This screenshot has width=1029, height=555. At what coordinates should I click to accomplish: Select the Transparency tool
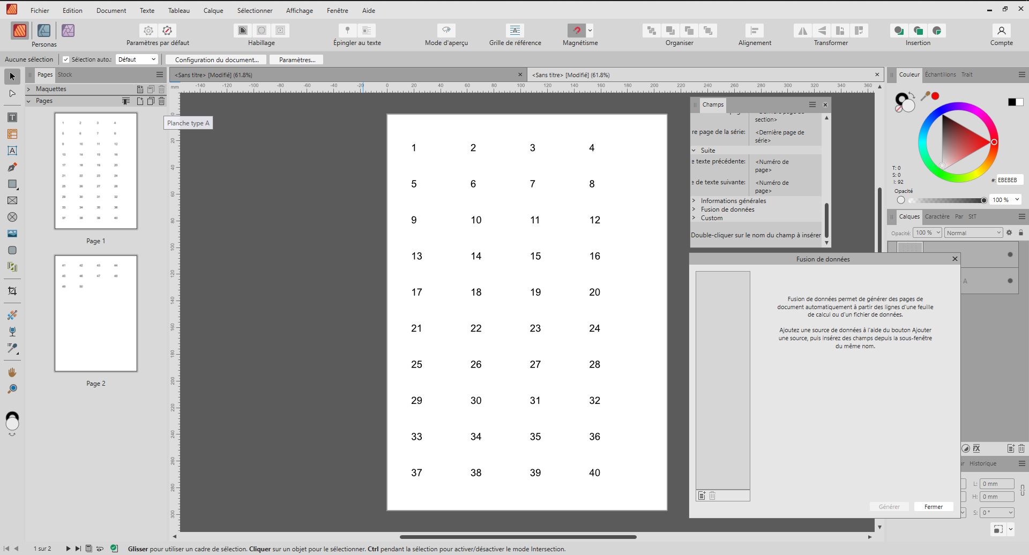pos(12,331)
